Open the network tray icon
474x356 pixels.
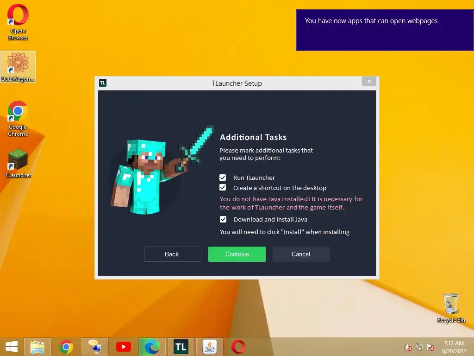(419, 347)
